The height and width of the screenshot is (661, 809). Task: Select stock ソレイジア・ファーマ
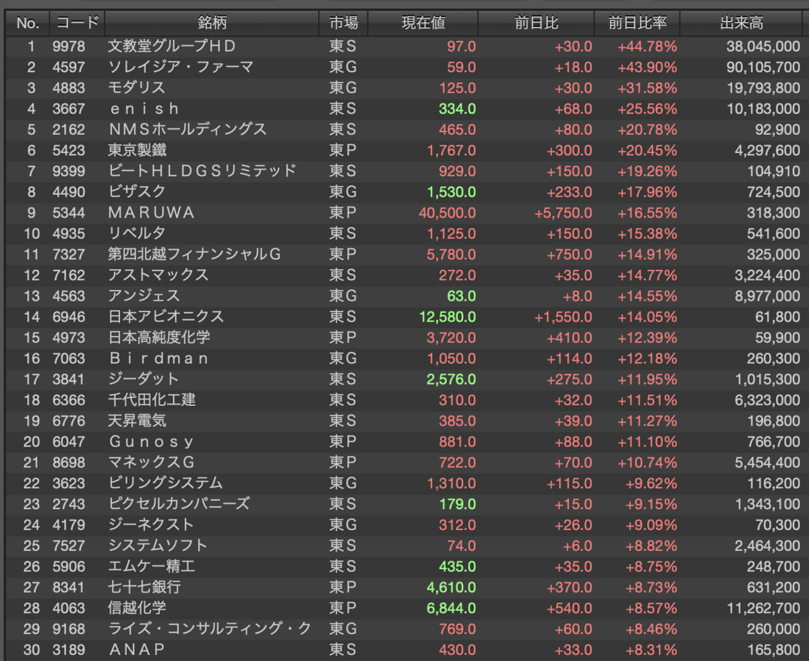(180, 67)
